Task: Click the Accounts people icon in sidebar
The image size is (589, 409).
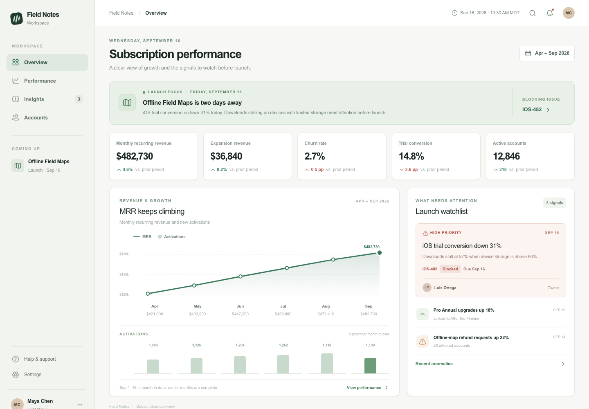Action: (16, 117)
